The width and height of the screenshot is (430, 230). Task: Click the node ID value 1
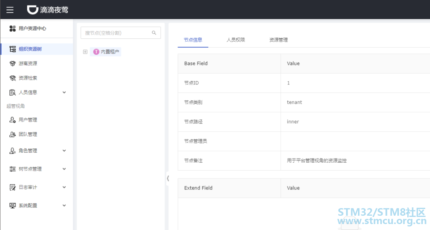coord(288,83)
